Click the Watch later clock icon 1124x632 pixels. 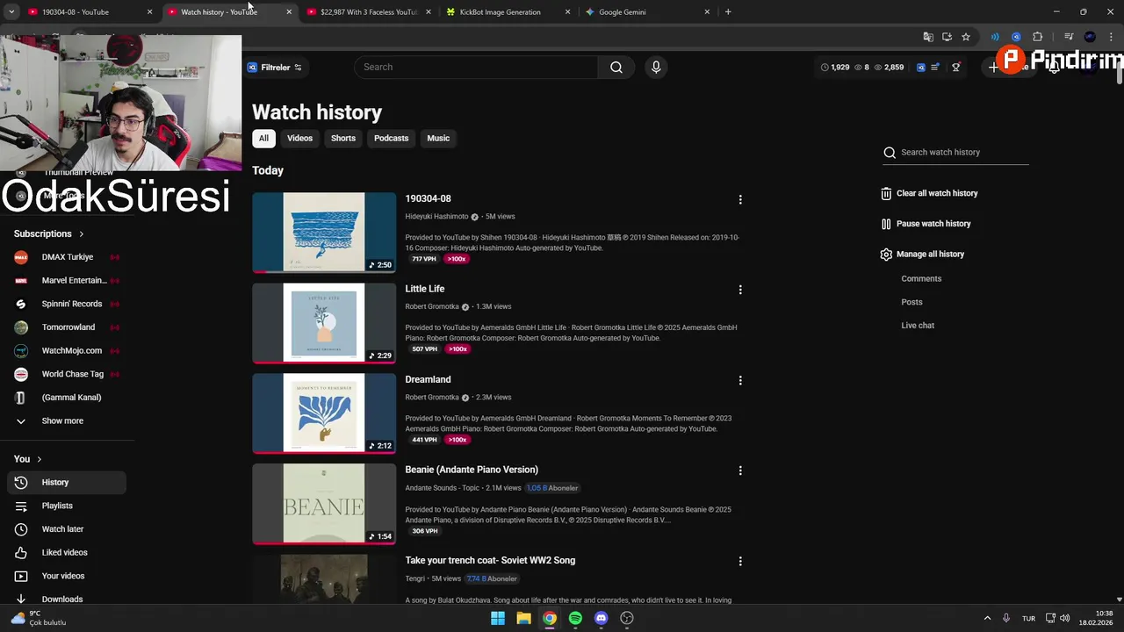[x=21, y=529]
